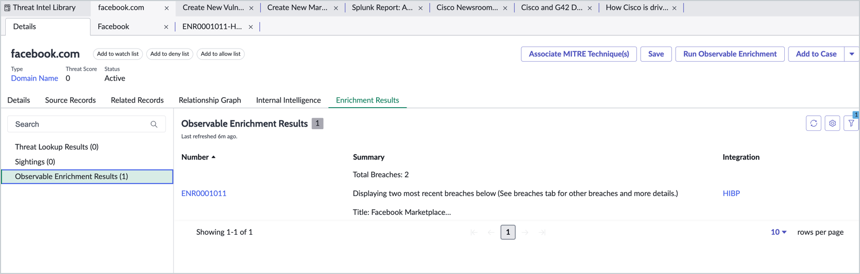The width and height of the screenshot is (860, 274).
Task: Click the Total Breaches: 2 text
Action: click(380, 175)
